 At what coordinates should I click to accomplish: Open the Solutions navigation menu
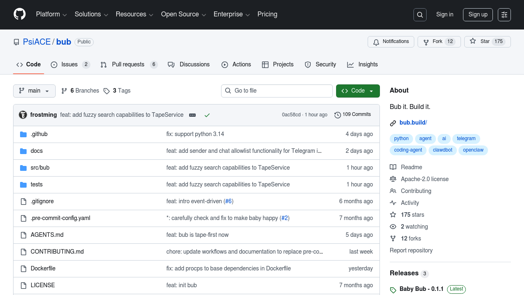pos(91,14)
